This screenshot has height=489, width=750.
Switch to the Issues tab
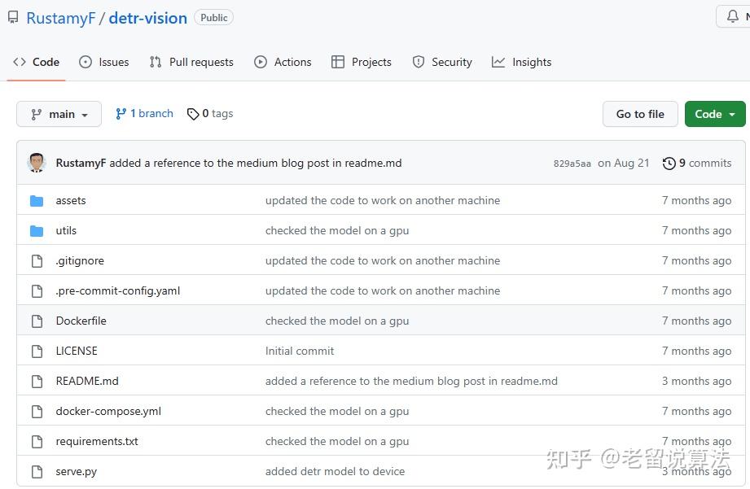(x=104, y=62)
